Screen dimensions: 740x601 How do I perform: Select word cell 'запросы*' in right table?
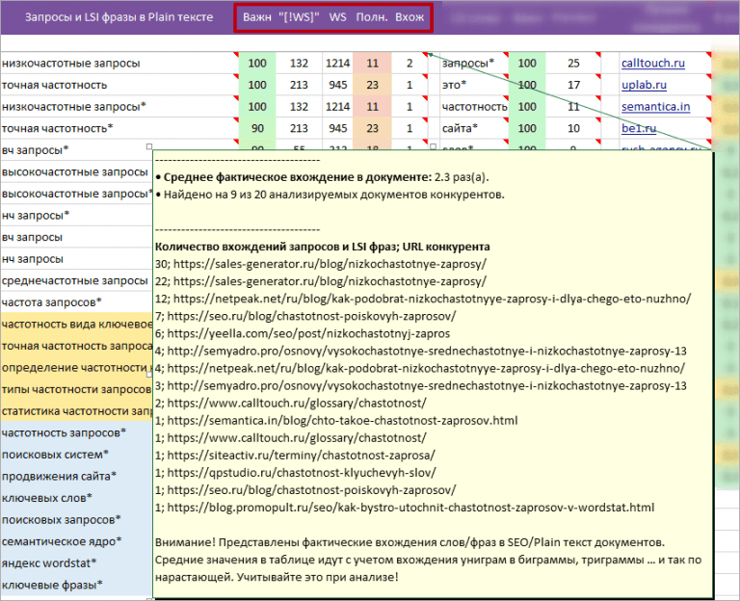coord(474,64)
